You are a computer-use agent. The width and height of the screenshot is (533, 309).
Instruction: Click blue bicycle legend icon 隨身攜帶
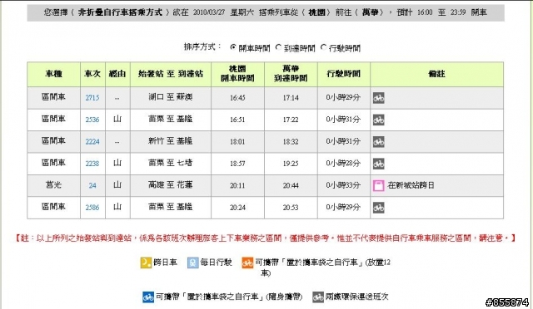148,297
